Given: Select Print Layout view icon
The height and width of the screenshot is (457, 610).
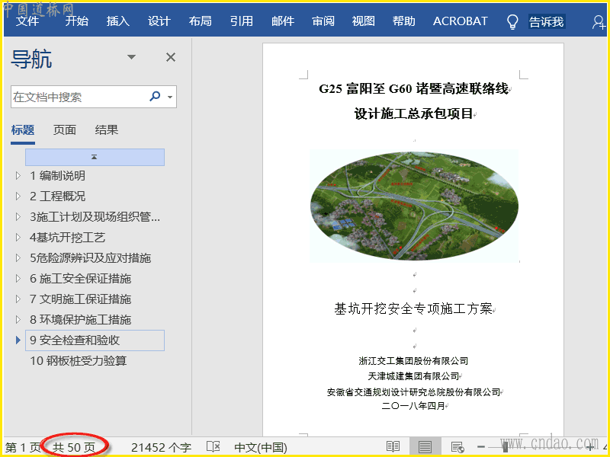Looking at the screenshot, I should point(425,446).
